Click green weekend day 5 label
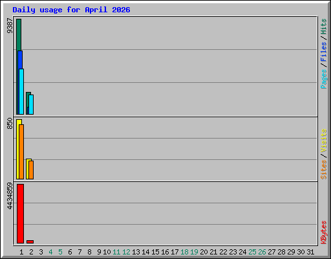331x259 pixels. pos(60,252)
